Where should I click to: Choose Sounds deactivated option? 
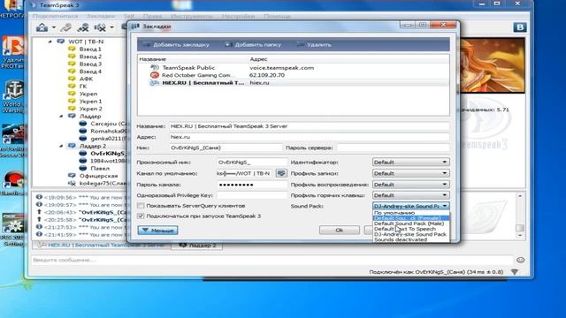[x=411, y=239]
